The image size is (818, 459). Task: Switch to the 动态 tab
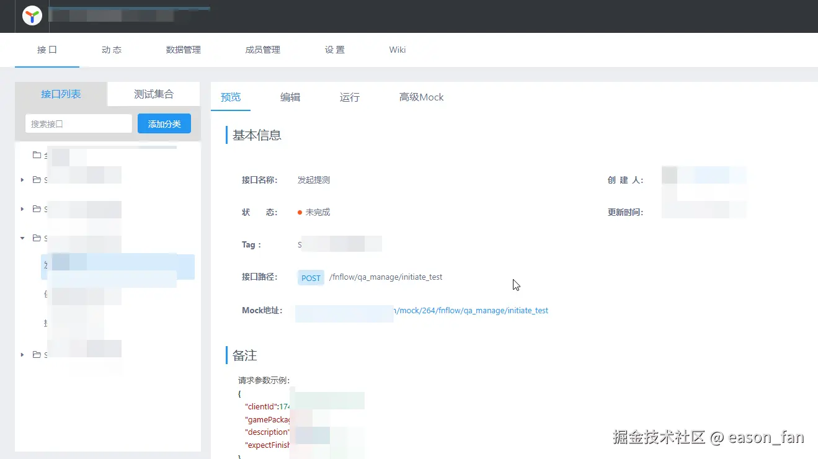pos(112,50)
